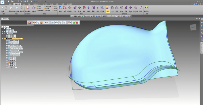The image size is (203, 105).
Task: Cancel with the red X button
Action: click(x=77, y=23)
